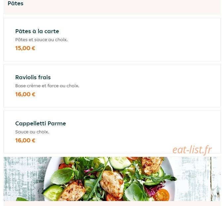Click the orange cherry tomato in the salad
Screen dimensions: 222x206
click(x=161, y=195)
